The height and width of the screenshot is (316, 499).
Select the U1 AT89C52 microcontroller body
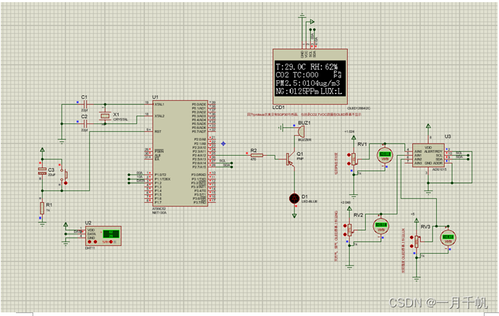[181, 154]
